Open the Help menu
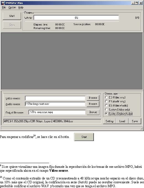 pyautogui.click(x=21, y=7)
